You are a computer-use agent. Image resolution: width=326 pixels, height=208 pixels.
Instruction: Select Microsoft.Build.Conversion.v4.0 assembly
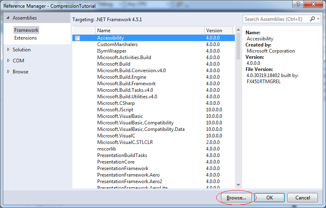[154, 71]
